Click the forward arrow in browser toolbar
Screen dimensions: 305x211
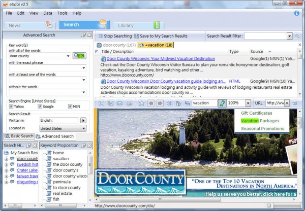(x=160, y=103)
